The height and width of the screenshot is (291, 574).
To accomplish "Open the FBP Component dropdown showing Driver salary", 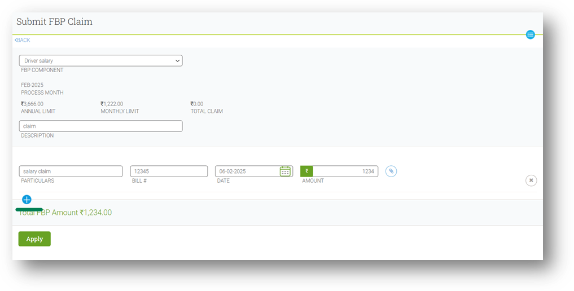I will tap(100, 61).
